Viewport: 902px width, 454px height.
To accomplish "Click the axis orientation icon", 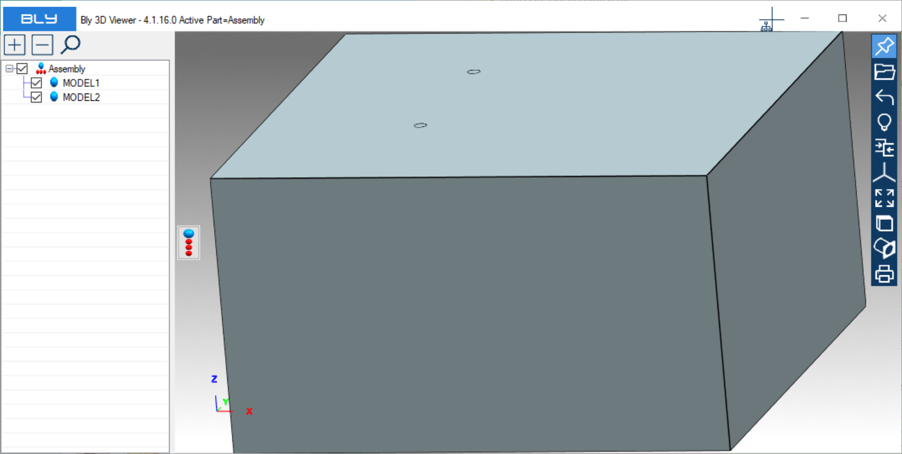I will click(x=884, y=173).
